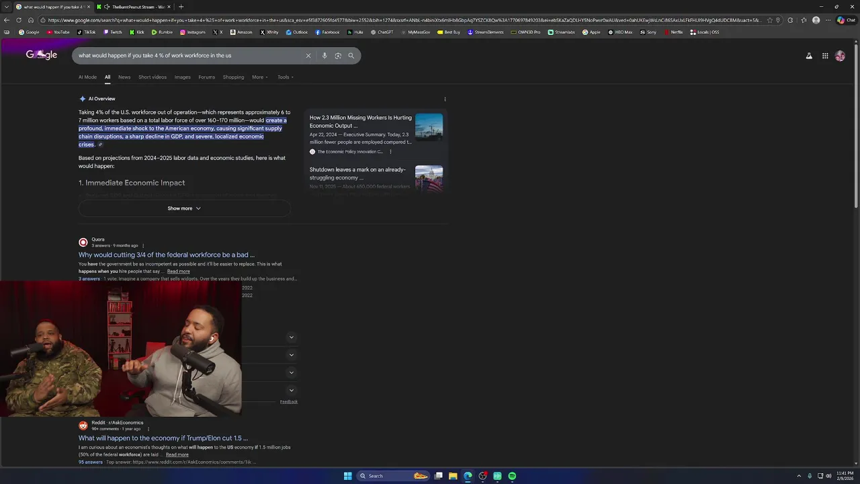Click Read more under Quora snippet
860x484 pixels.
coord(178,272)
